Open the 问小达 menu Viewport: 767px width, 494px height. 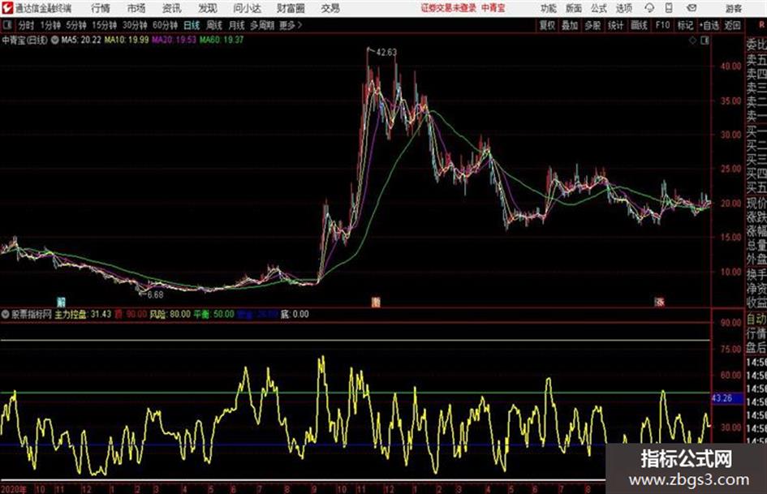click(x=247, y=8)
